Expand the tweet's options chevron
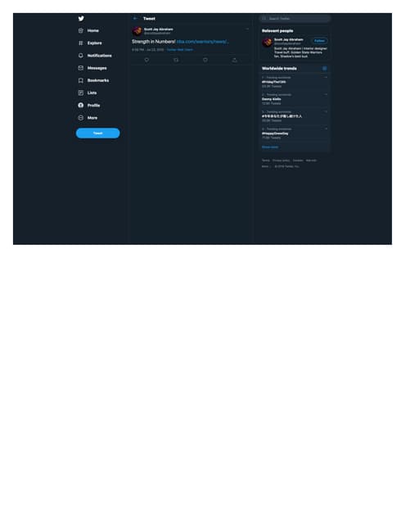The width and height of the screenshot is (405, 524). [x=247, y=29]
